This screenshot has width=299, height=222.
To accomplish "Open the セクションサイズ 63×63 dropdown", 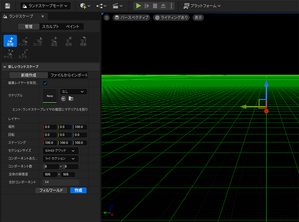I will point(60,150).
